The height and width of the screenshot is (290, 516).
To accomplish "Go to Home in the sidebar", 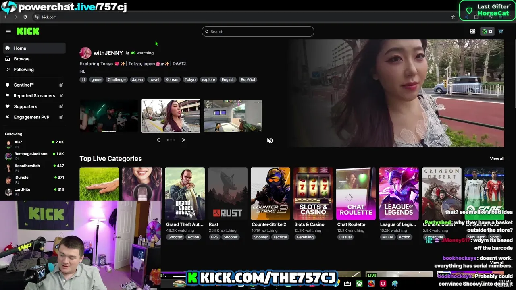I will click(x=34, y=48).
